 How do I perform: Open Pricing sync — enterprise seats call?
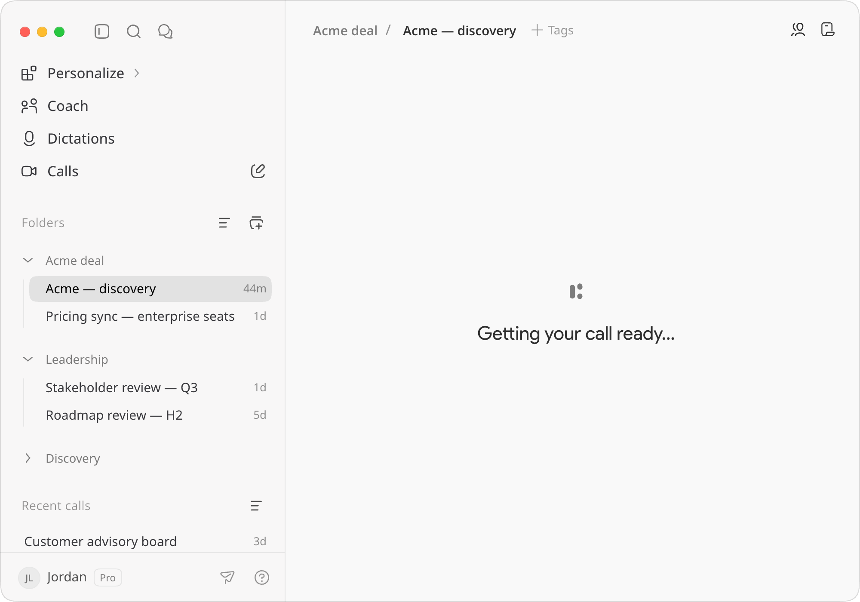[x=150, y=316]
